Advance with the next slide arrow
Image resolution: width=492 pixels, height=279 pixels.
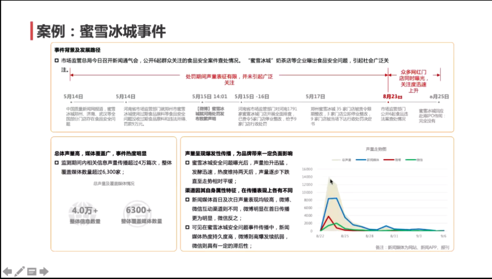point(44,272)
